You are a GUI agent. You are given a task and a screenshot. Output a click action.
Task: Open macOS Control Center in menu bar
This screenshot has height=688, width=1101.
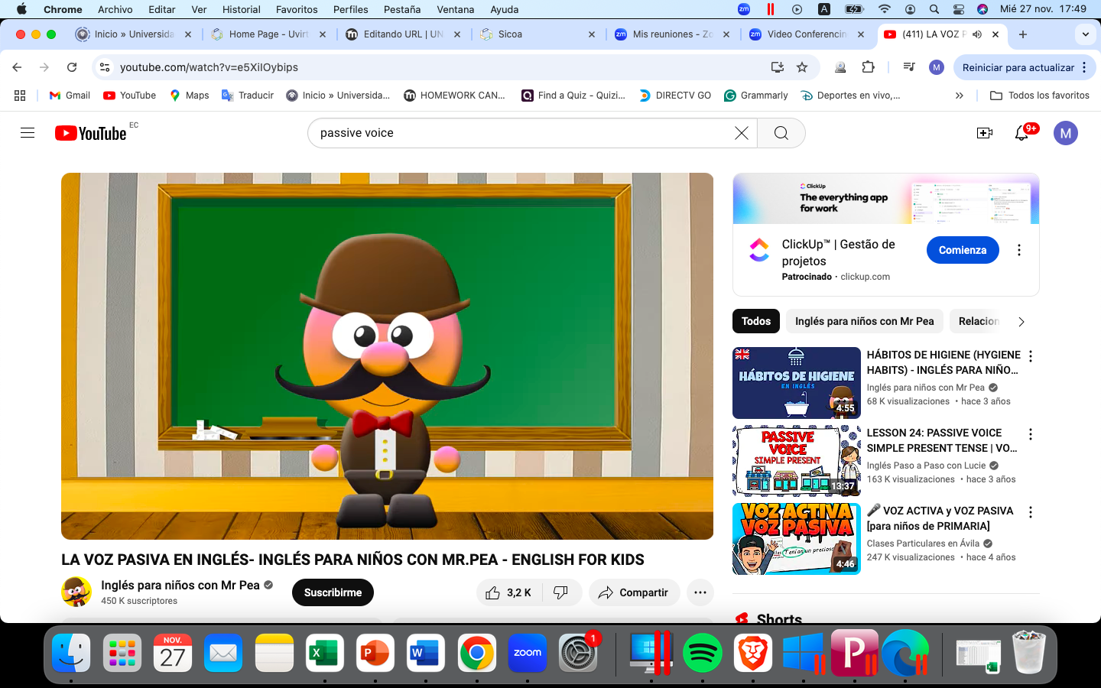pyautogui.click(x=959, y=9)
